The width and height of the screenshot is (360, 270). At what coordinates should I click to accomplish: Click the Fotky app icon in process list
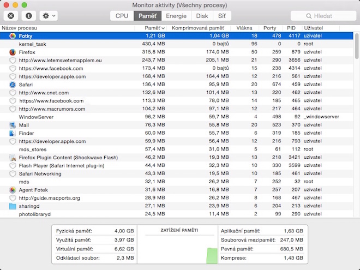pos(13,35)
